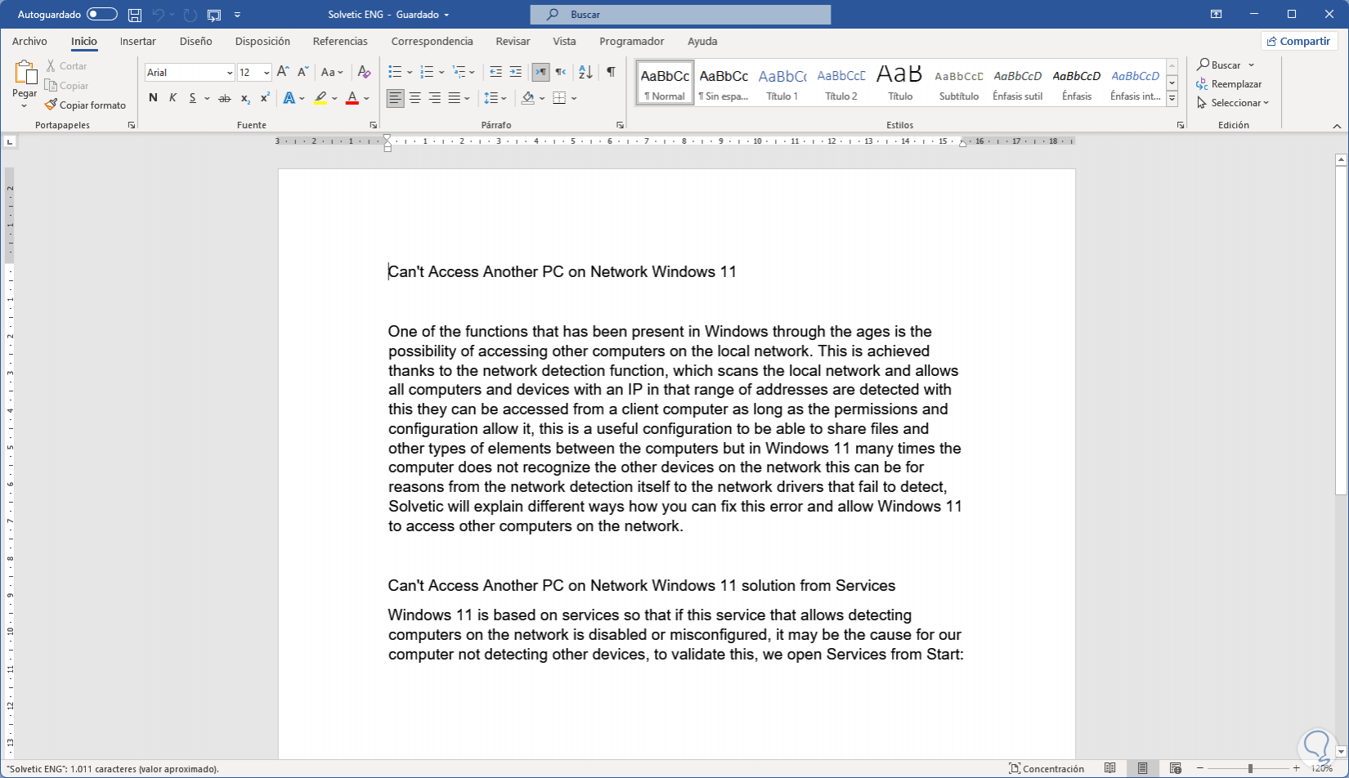Screen dimensions: 1349x778
Task: Go to the Revisar tab
Action: point(513,41)
